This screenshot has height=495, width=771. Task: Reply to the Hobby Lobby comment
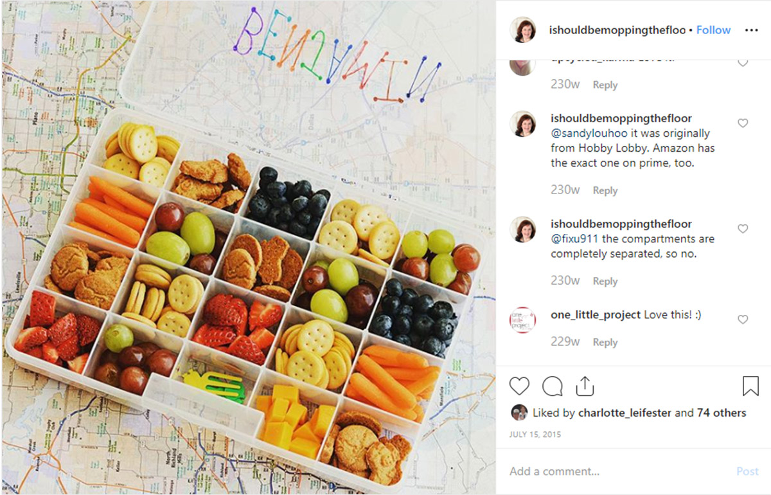(x=605, y=190)
